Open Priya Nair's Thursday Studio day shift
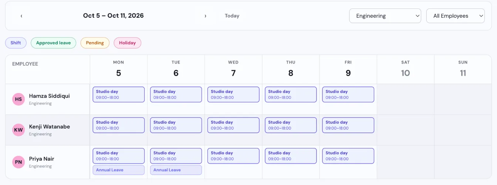Image resolution: width=497 pixels, height=185 pixels. tap(291, 156)
